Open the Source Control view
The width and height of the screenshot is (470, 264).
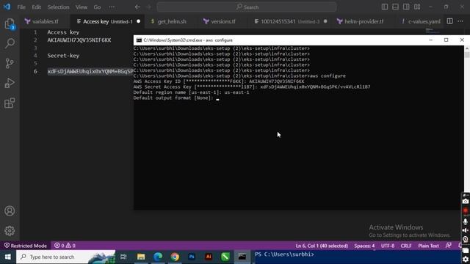coord(10,63)
